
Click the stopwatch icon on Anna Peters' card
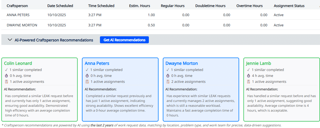coord(87,76)
